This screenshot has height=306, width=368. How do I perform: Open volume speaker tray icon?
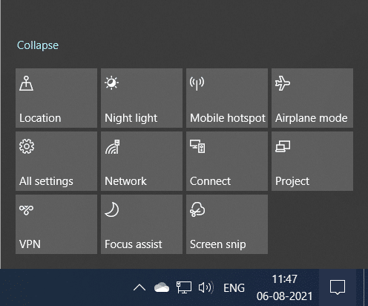tap(206, 287)
